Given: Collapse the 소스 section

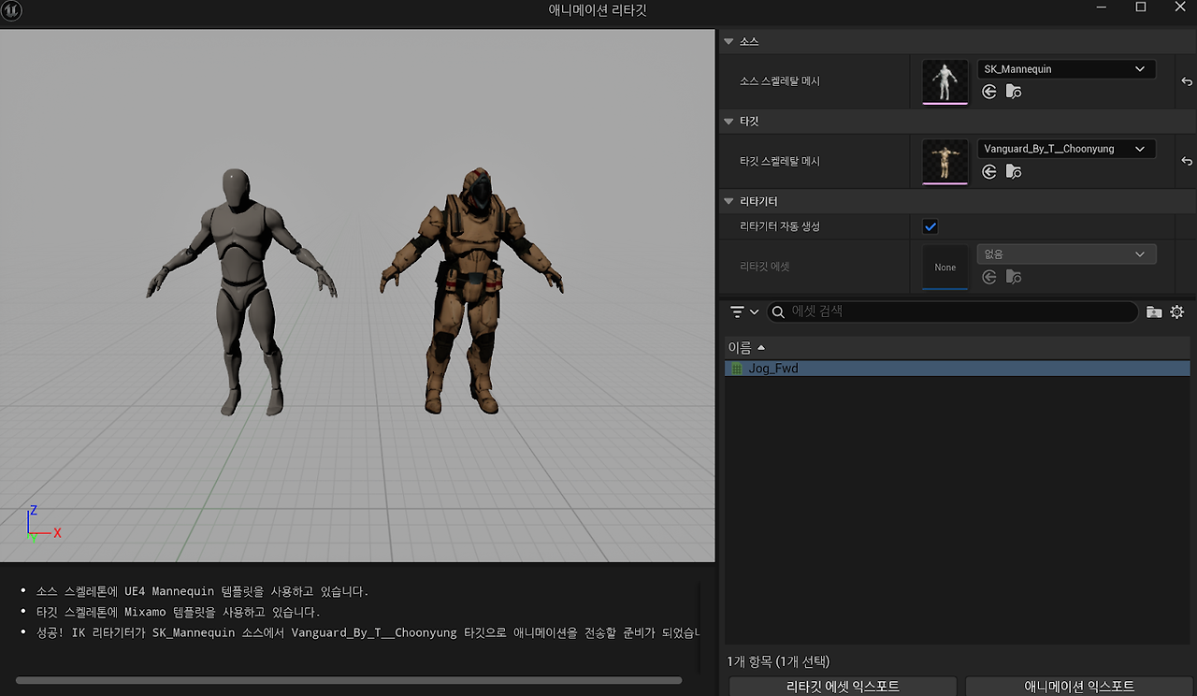Looking at the screenshot, I should coord(729,42).
